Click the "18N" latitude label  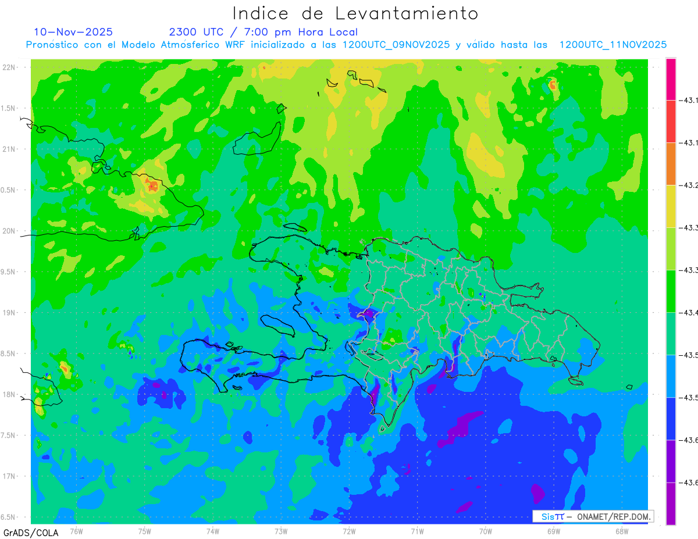[9, 395]
